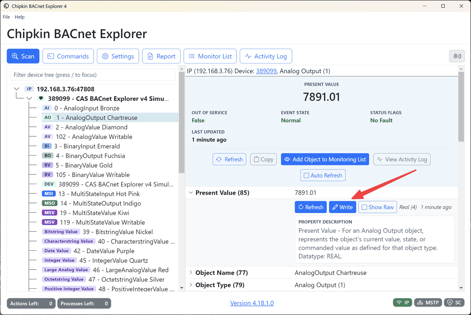This screenshot has width=471, height=315.
Task: Click the Write button
Action: point(342,207)
